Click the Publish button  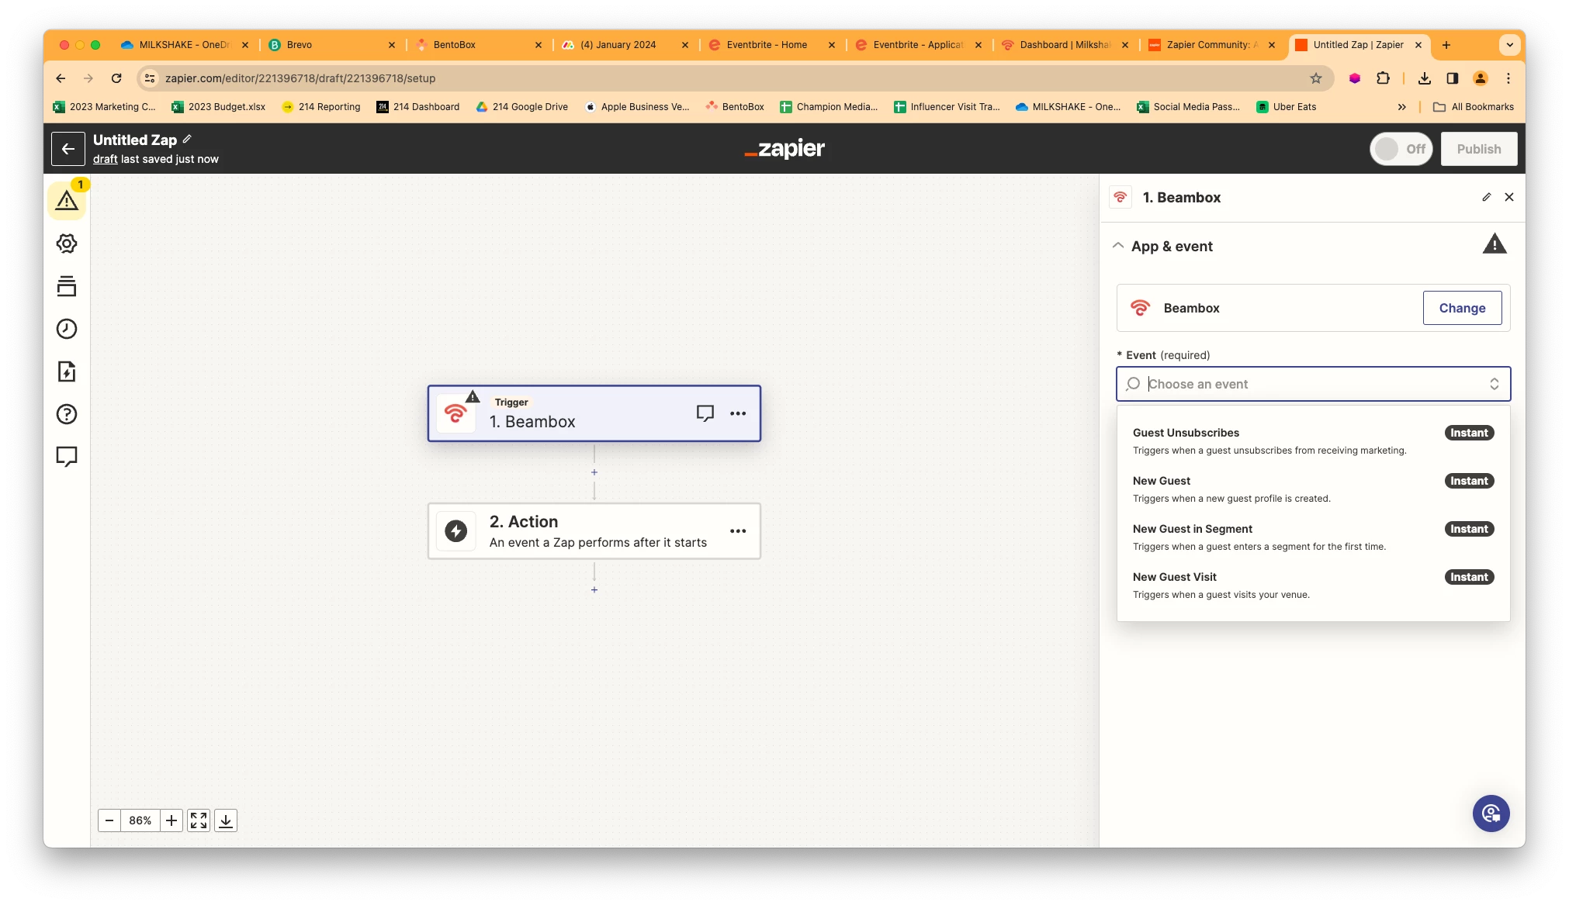(1478, 149)
